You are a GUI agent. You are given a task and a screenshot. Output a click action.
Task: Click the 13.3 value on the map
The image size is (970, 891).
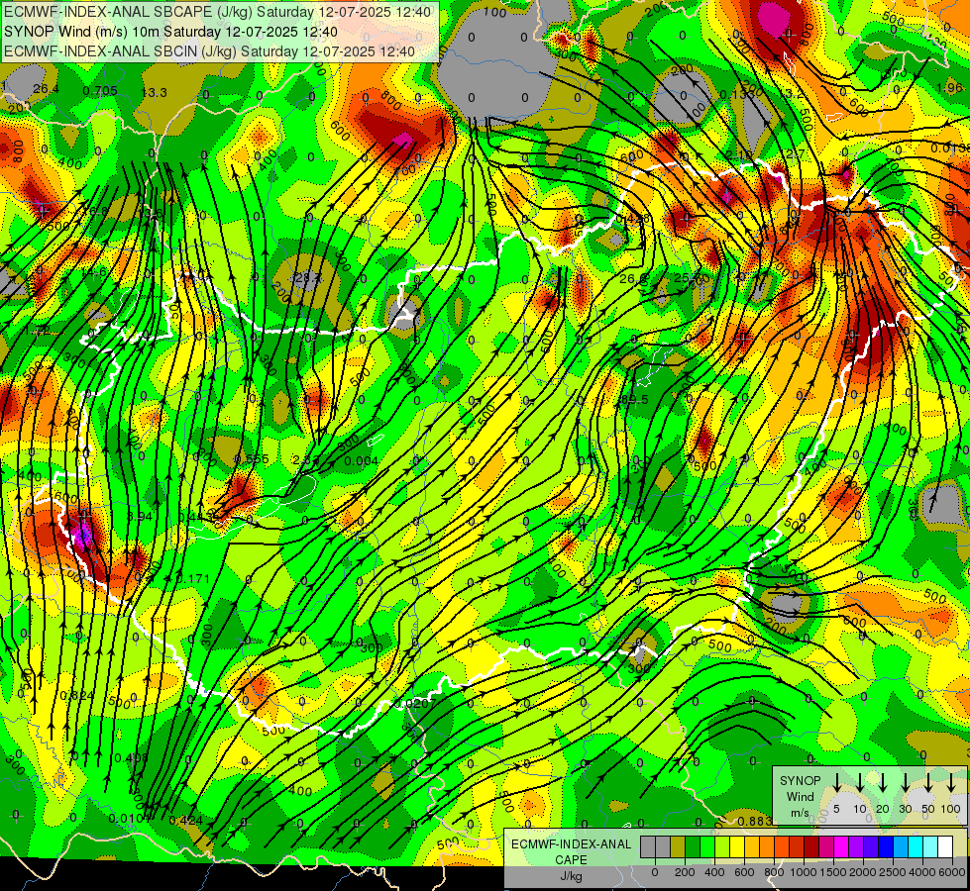click(x=154, y=93)
